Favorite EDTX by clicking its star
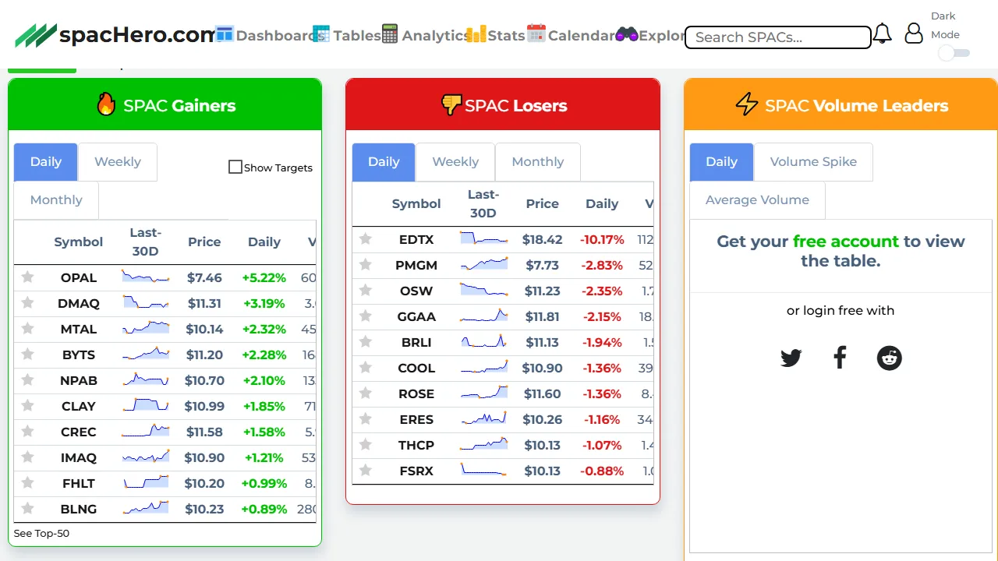Image resolution: width=998 pixels, height=561 pixels. tap(366, 239)
